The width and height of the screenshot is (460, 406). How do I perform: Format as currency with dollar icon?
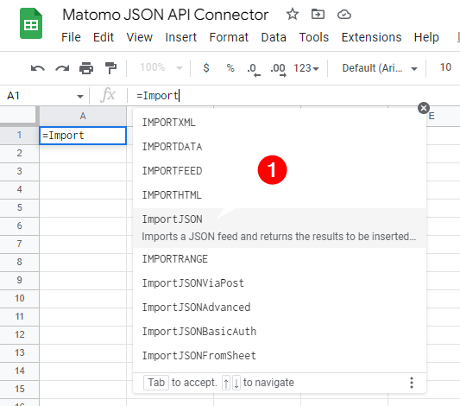coord(206,68)
